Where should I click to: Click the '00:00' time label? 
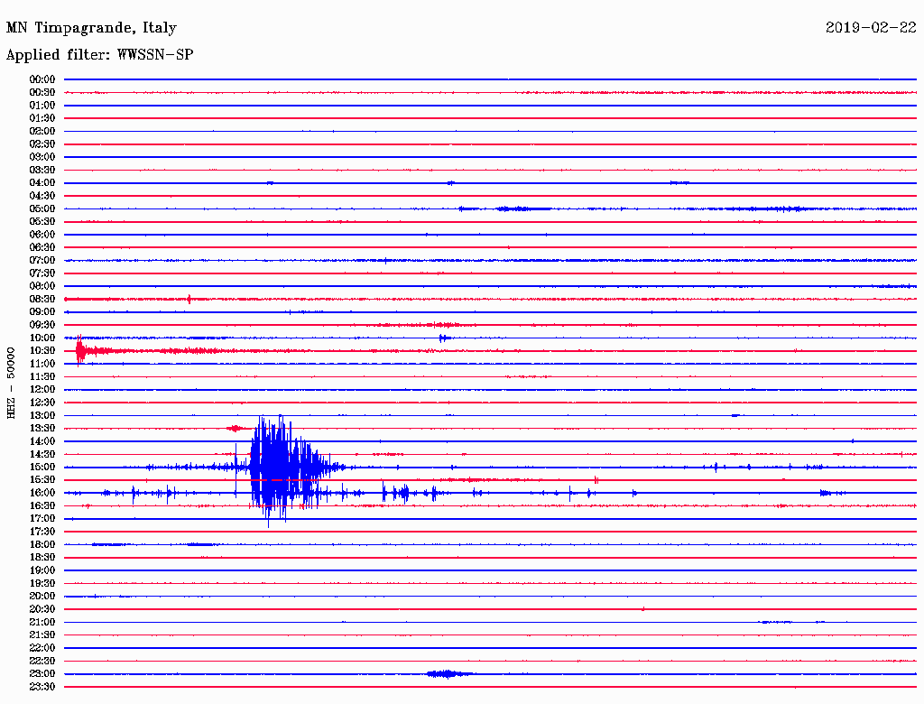click(42, 79)
